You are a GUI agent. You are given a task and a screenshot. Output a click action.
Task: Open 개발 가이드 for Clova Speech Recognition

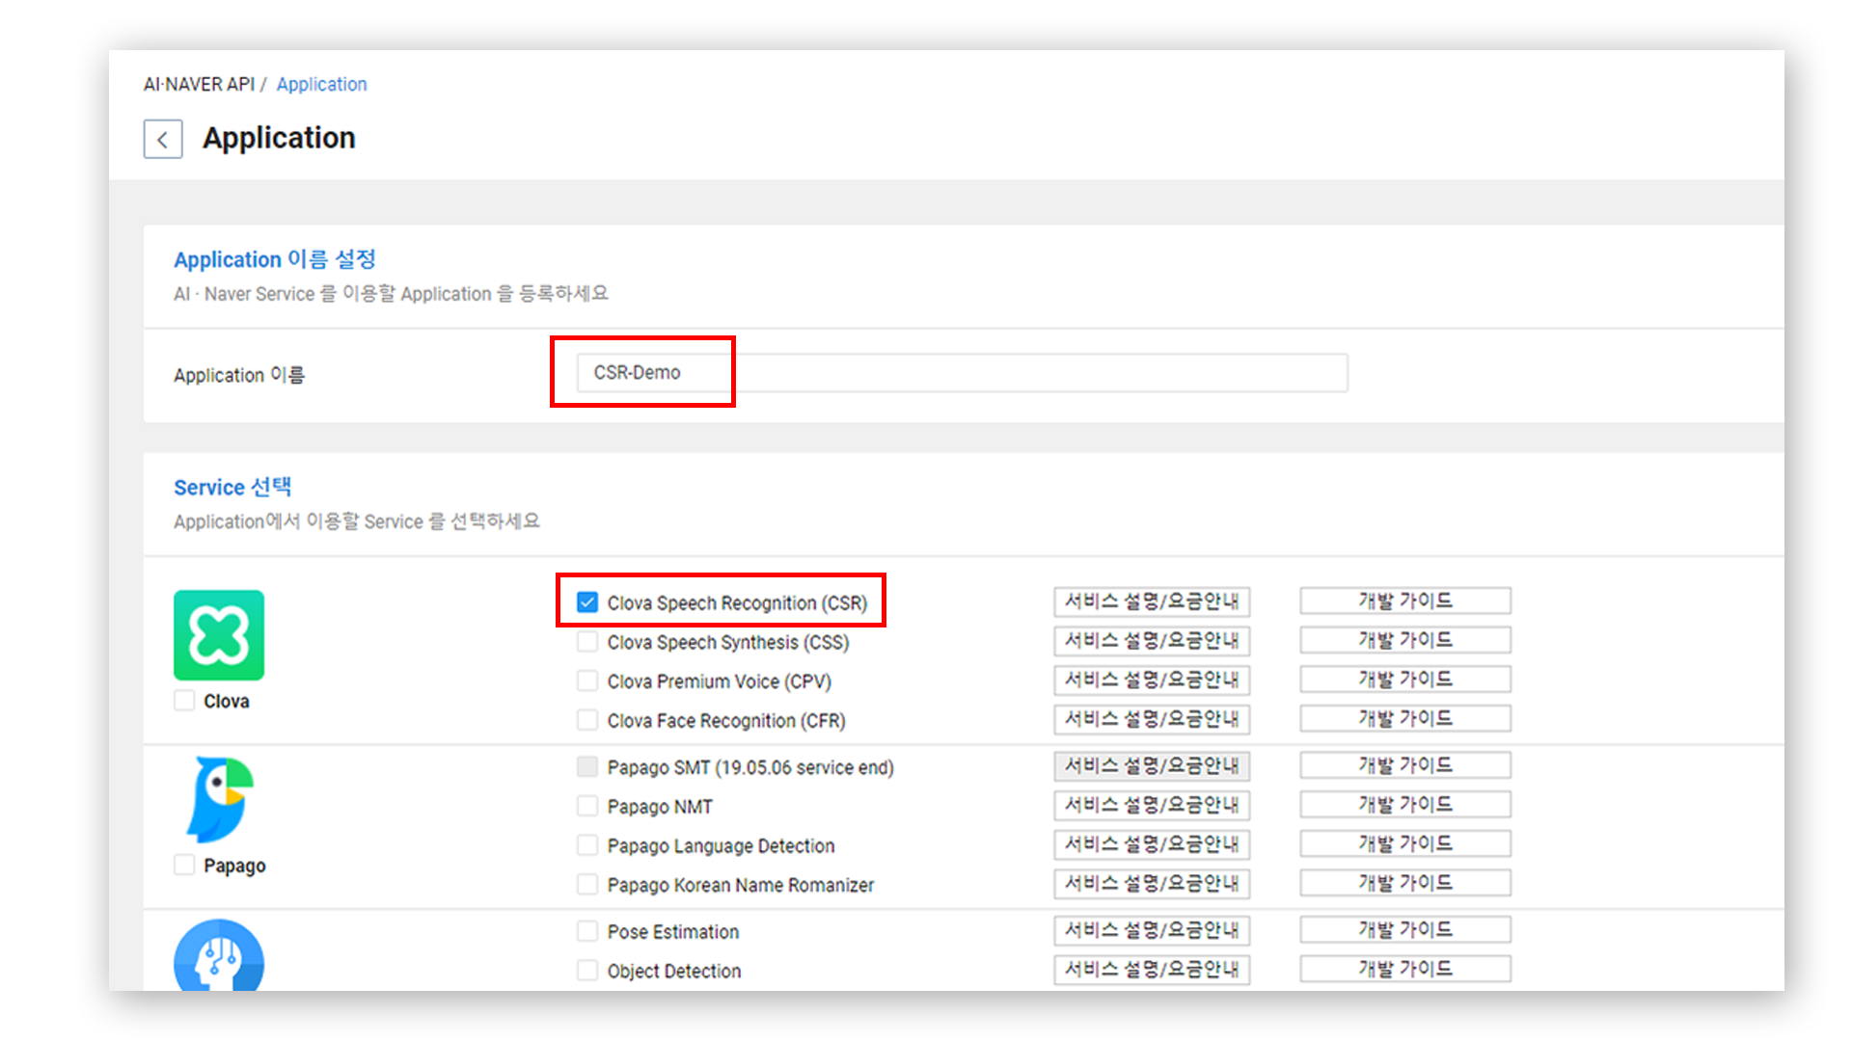coord(1404,601)
